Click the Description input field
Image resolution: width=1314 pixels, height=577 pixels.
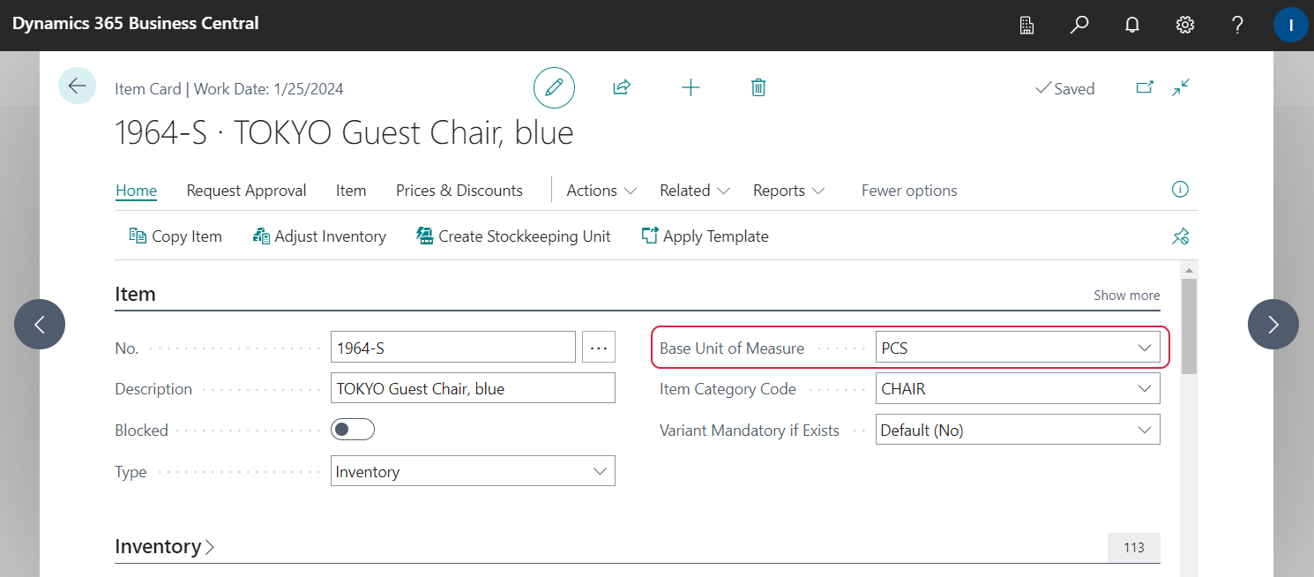(x=473, y=388)
